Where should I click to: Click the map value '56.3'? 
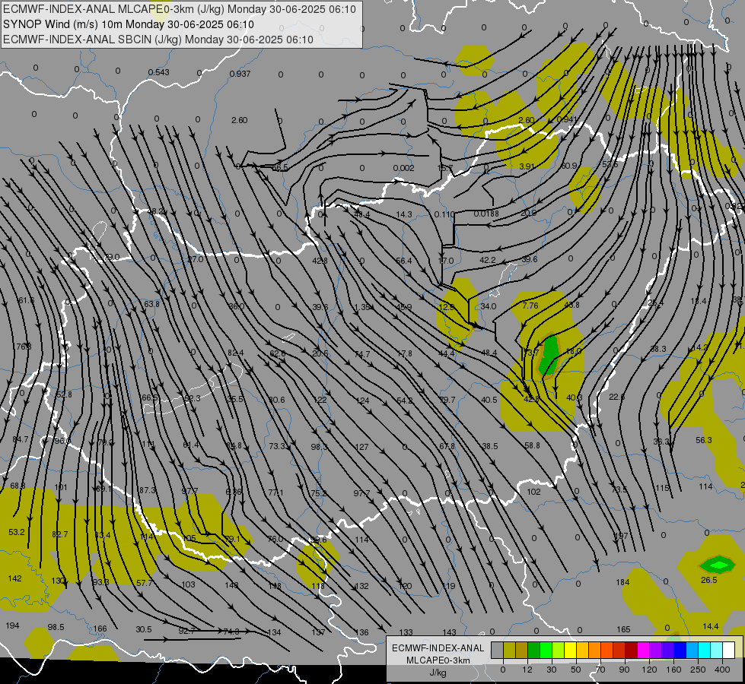704,441
